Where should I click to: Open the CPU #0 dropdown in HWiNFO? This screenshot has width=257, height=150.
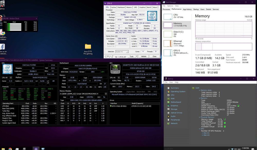pyautogui.click(x=11, y=77)
